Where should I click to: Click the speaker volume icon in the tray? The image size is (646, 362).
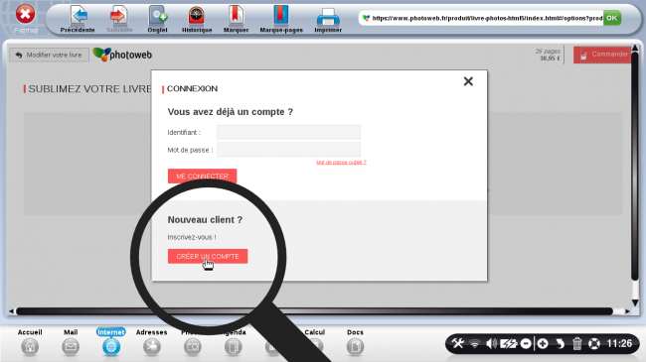pos(491,343)
